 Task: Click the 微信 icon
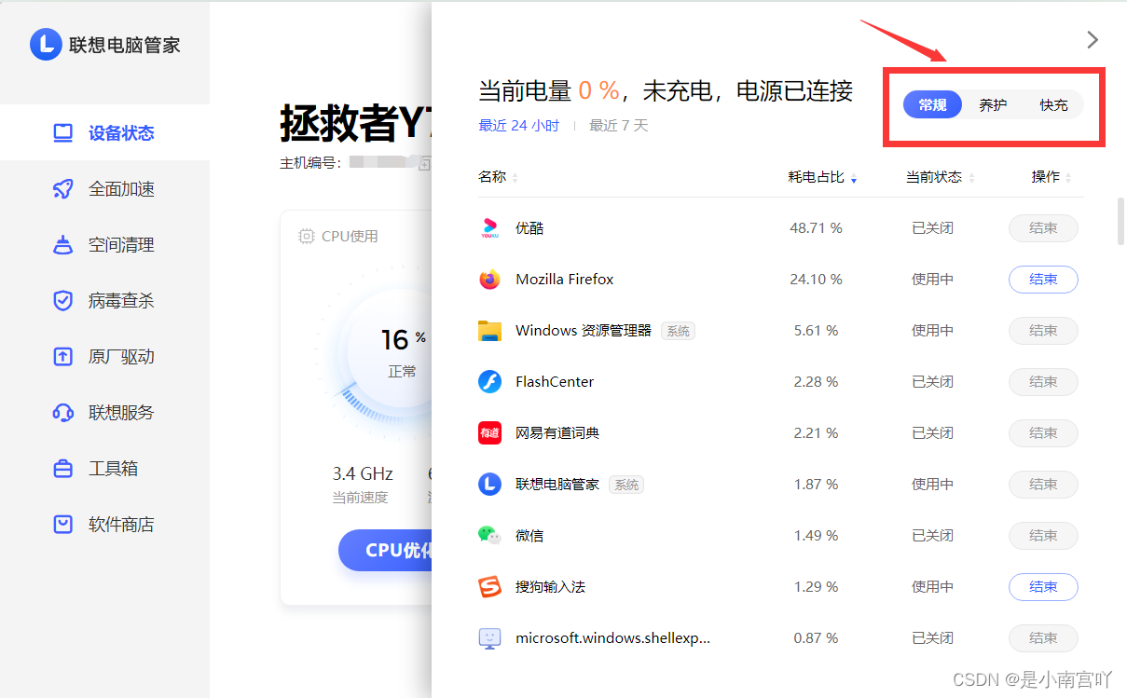tap(489, 536)
